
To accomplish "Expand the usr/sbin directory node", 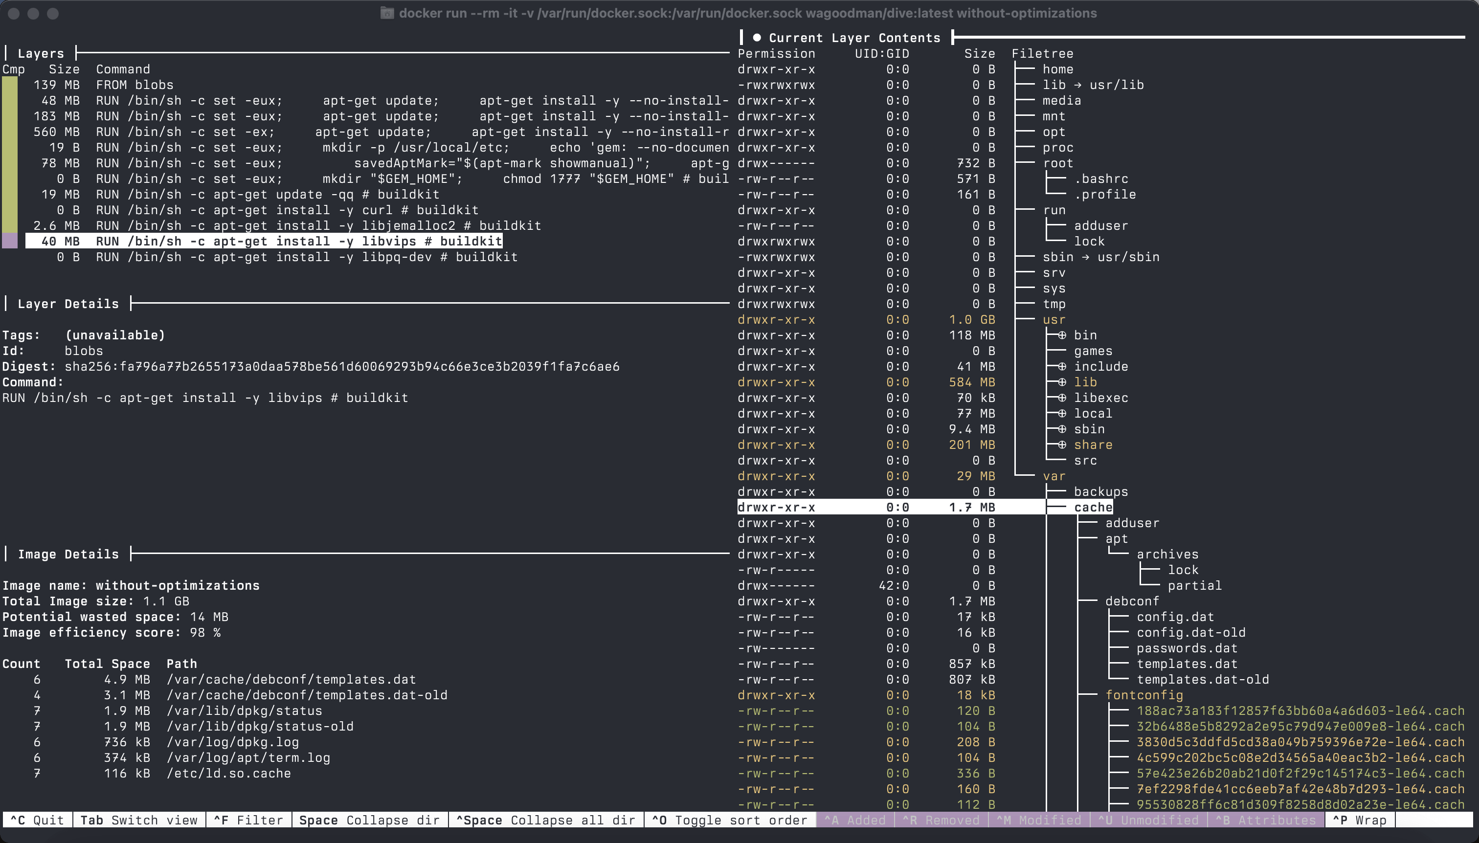I will tap(1061, 429).
